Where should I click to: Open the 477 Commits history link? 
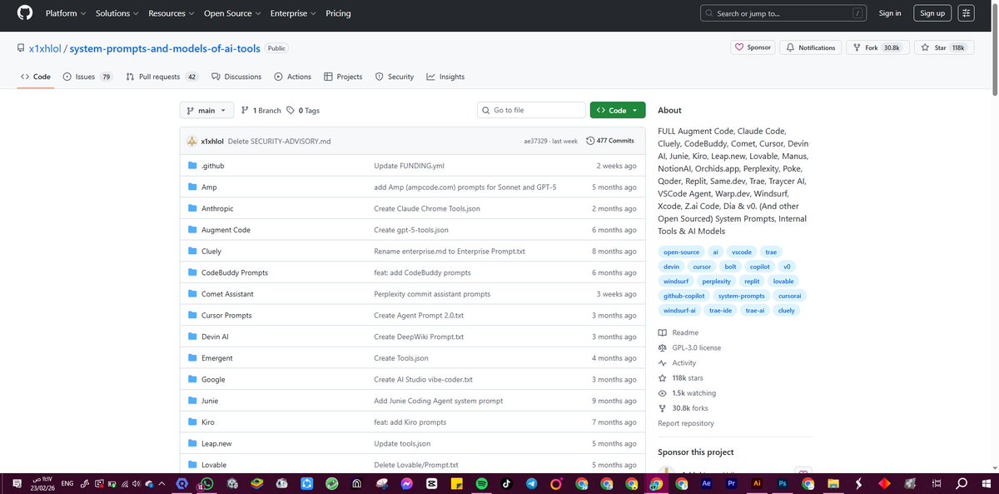[610, 141]
